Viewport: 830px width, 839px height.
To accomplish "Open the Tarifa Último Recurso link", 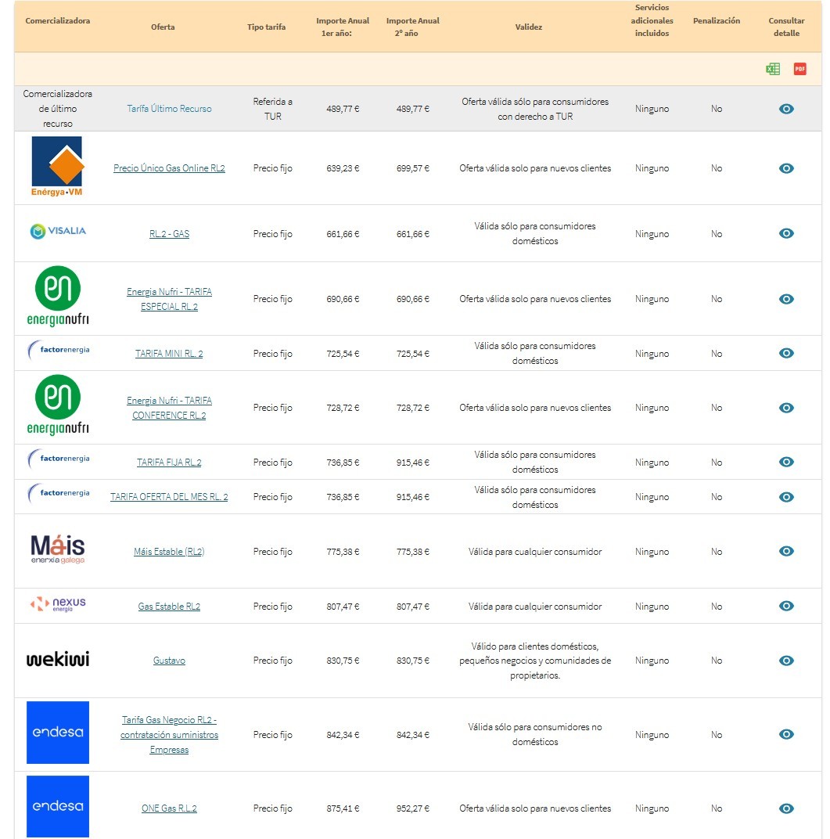I will 169,109.
